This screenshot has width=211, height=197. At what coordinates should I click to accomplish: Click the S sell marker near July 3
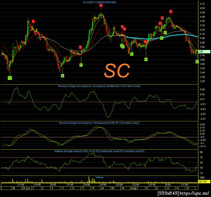(33, 21)
